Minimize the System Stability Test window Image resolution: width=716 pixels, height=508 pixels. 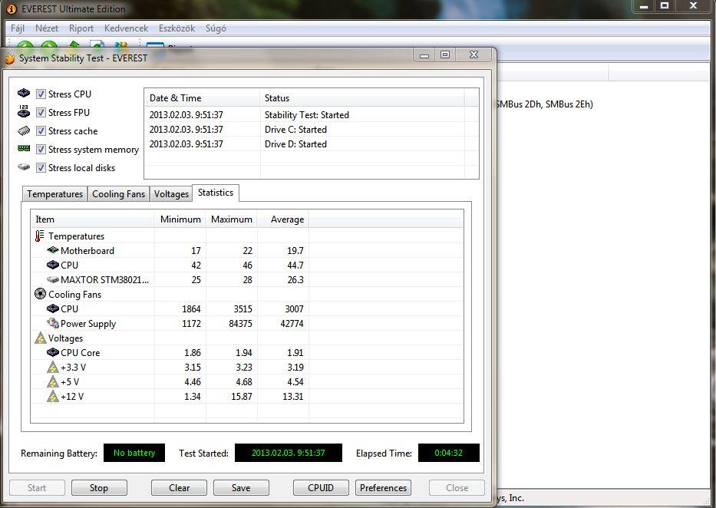[x=424, y=54]
